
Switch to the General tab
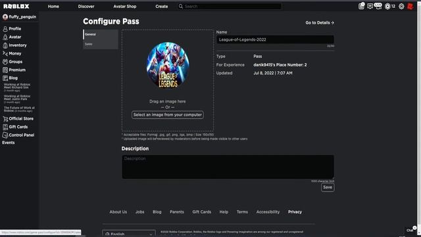tap(101, 34)
